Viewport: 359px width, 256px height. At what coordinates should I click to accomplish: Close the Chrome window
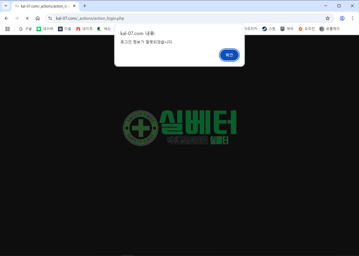tap(352, 6)
